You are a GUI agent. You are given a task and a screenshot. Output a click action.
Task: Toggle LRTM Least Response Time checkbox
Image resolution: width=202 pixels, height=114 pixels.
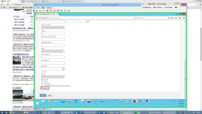click(42, 86)
